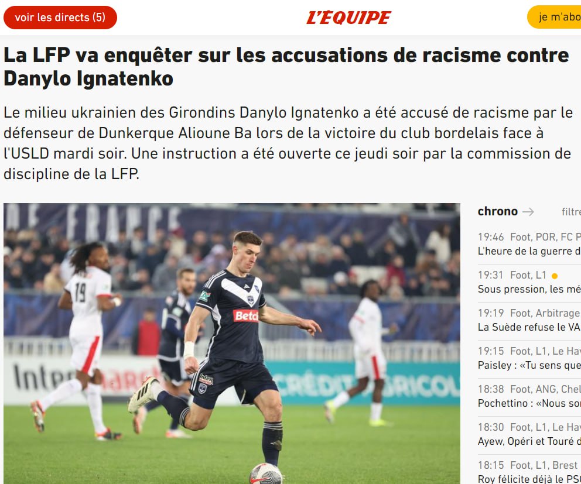
Task: Click the article headline about LFP investigation
Action: point(286,67)
